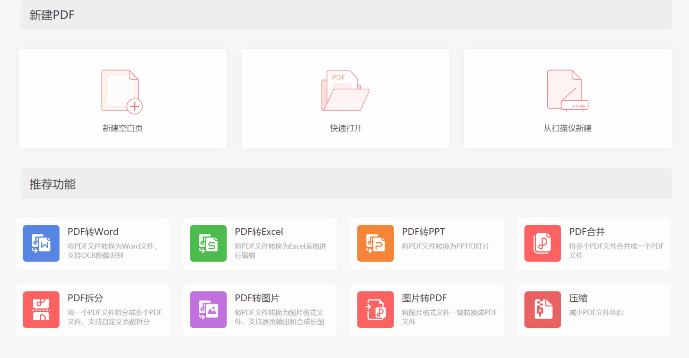Open the green PDF转Excel icon
The image size is (689, 358).
point(208,243)
